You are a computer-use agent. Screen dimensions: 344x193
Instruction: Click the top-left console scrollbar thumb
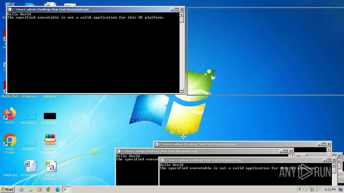tap(182, 20)
